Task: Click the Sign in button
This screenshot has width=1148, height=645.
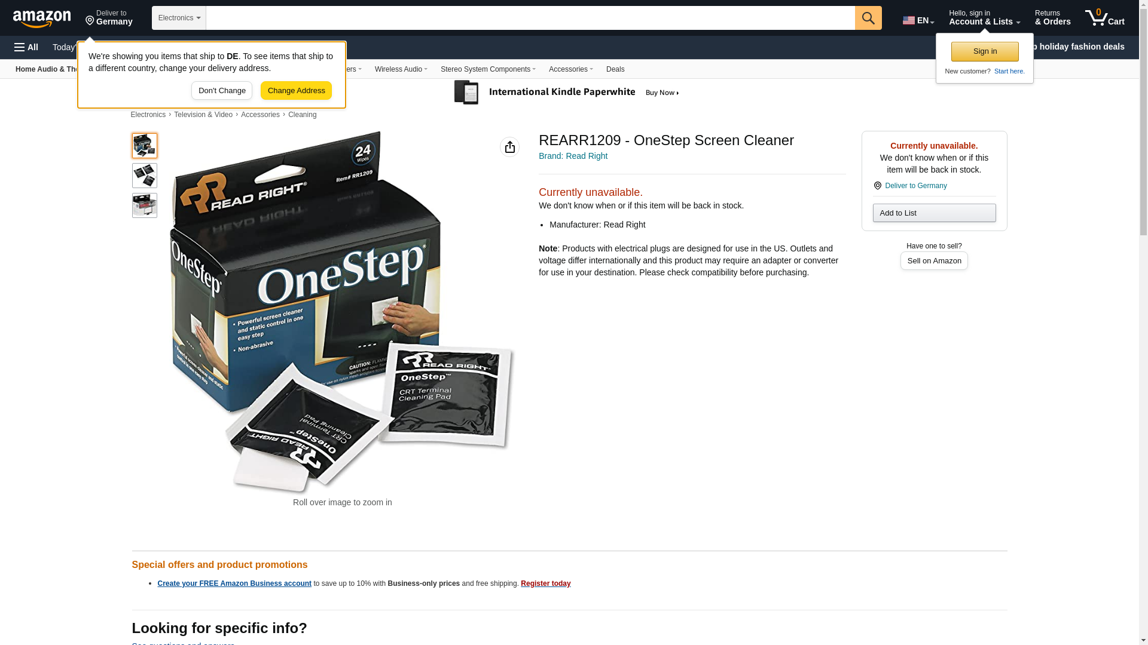Action: pos(985,51)
